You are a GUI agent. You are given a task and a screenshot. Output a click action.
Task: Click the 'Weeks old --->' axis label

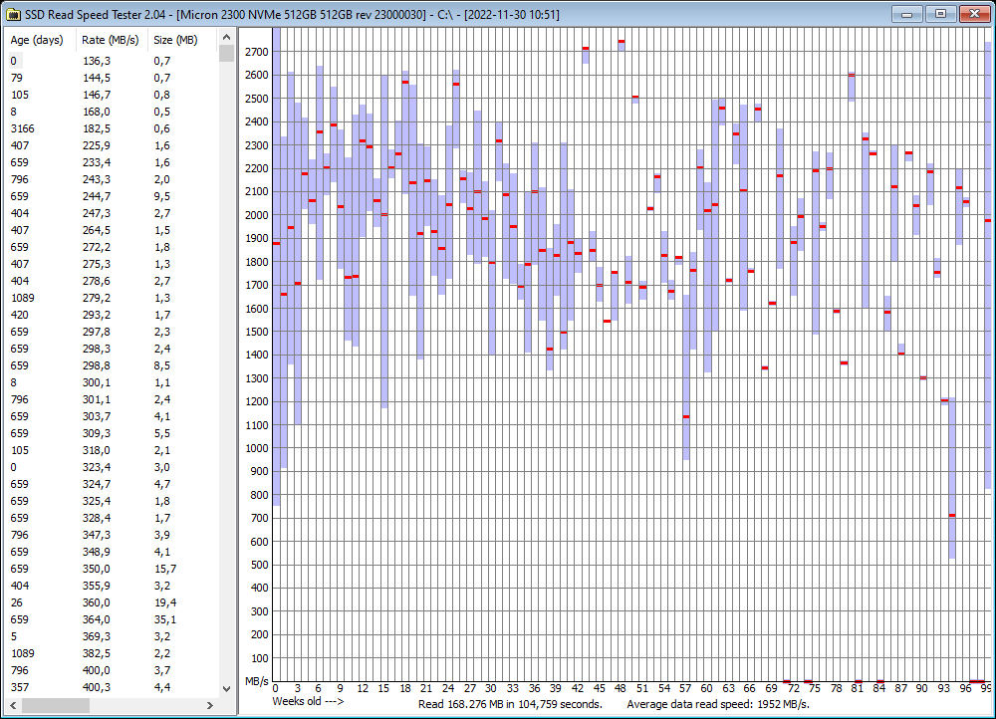pyautogui.click(x=308, y=701)
